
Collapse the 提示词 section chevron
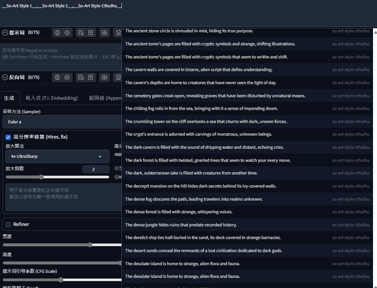click(x=5, y=33)
